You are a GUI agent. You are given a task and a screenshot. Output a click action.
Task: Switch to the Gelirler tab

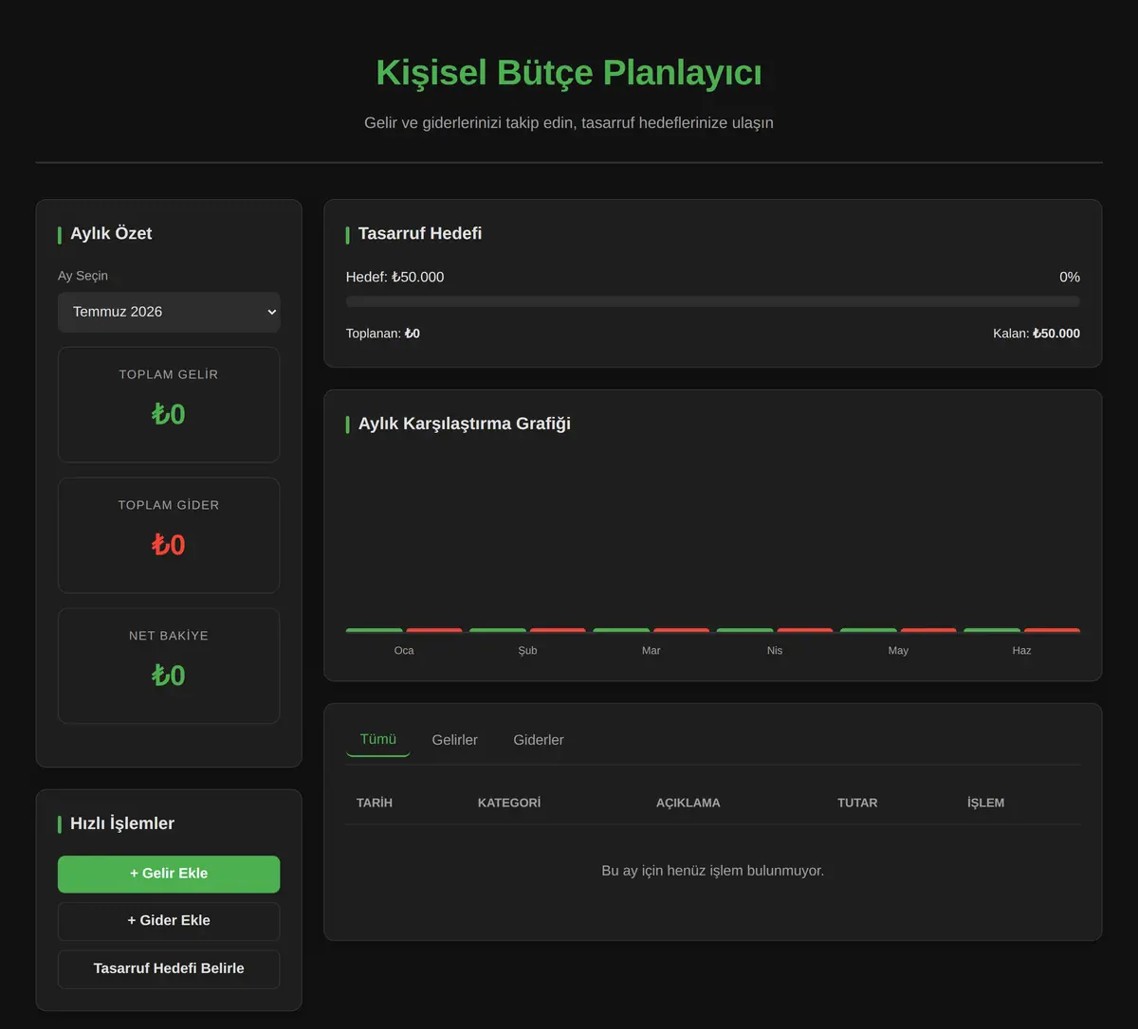coord(455,740)
